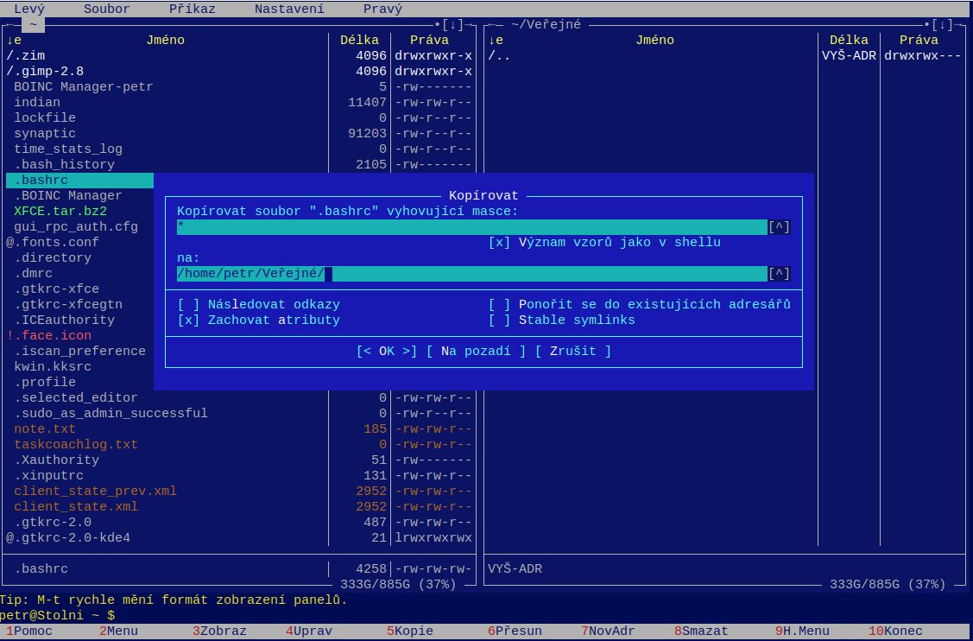Click the 3Zobraz function key

[219, 631]
